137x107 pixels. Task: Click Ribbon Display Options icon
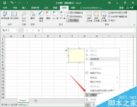pyautogui.click(x=109, y=3)
